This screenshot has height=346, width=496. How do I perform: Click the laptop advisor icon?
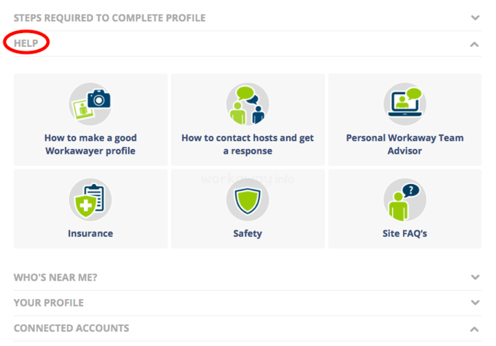coord(405,104)
